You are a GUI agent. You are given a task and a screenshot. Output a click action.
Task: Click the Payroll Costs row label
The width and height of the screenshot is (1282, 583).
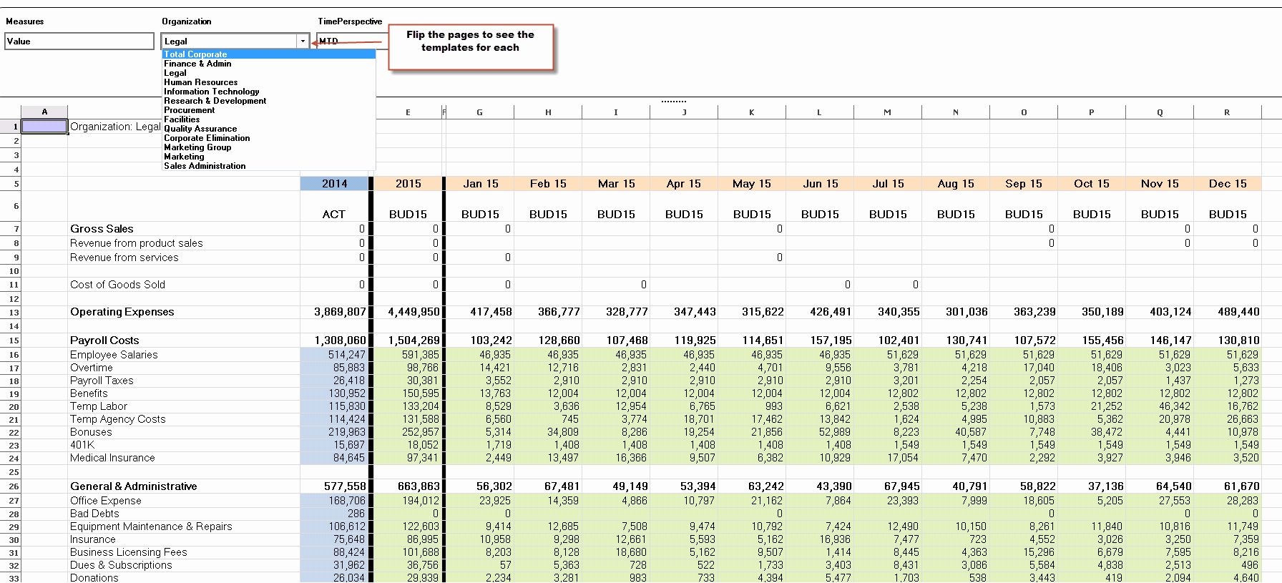tap(104, 341)
